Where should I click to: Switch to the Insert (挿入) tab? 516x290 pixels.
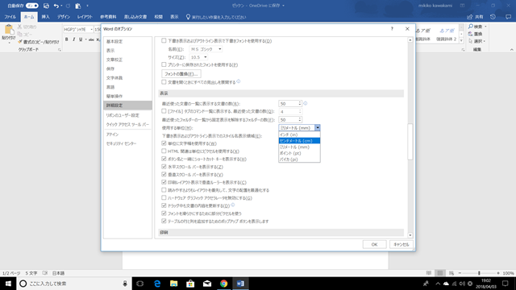pos(45,17)
